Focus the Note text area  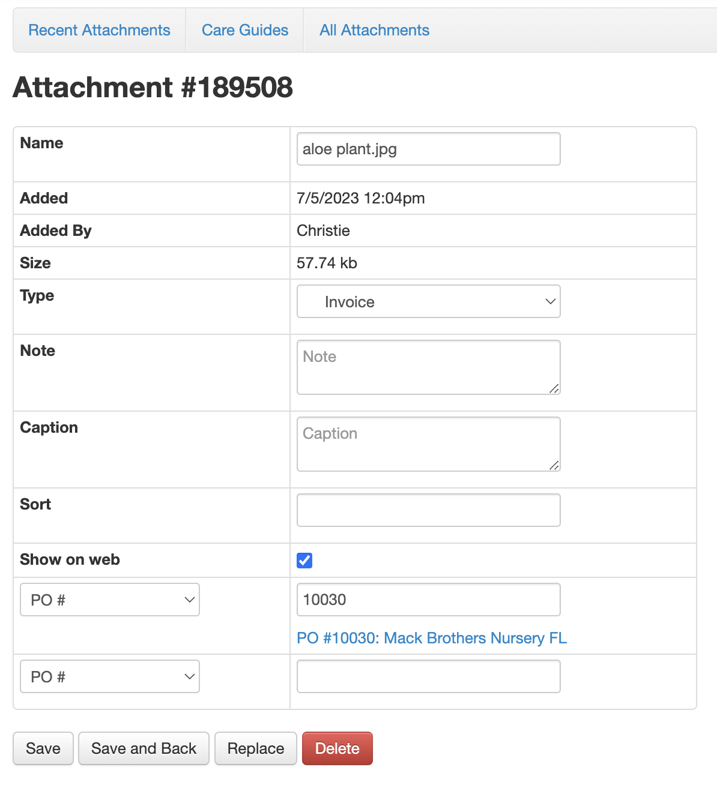coord(428,367)
